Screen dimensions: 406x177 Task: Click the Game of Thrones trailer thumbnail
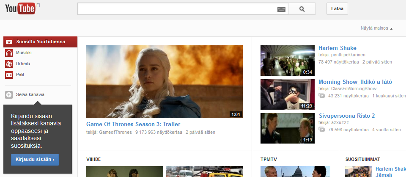pos(164,82)
